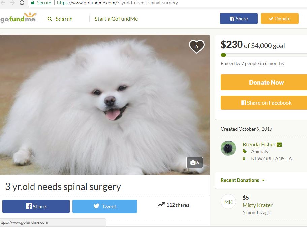Click the browser reload icon

(22, 3)
